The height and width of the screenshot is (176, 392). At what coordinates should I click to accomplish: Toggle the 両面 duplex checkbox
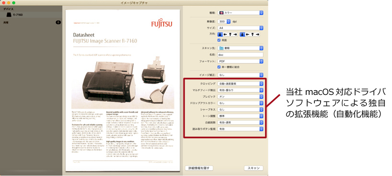click(x=219, y=40)
